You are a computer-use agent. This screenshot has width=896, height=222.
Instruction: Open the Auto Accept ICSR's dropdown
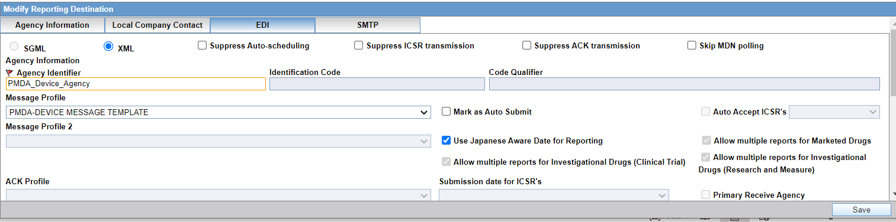(x=834, y=112)
